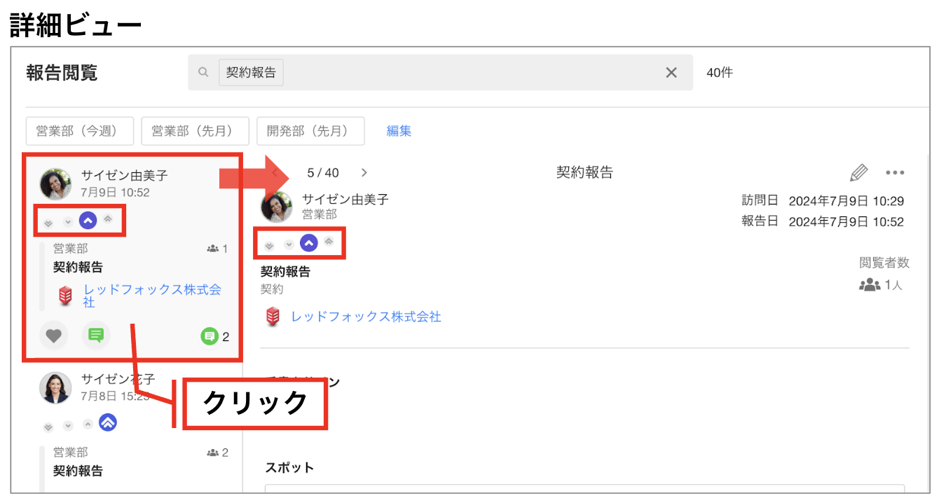939x503 pixels.
Task: Toggle the highlighted up rating on 由美子's list card
Action: point(88,221)
